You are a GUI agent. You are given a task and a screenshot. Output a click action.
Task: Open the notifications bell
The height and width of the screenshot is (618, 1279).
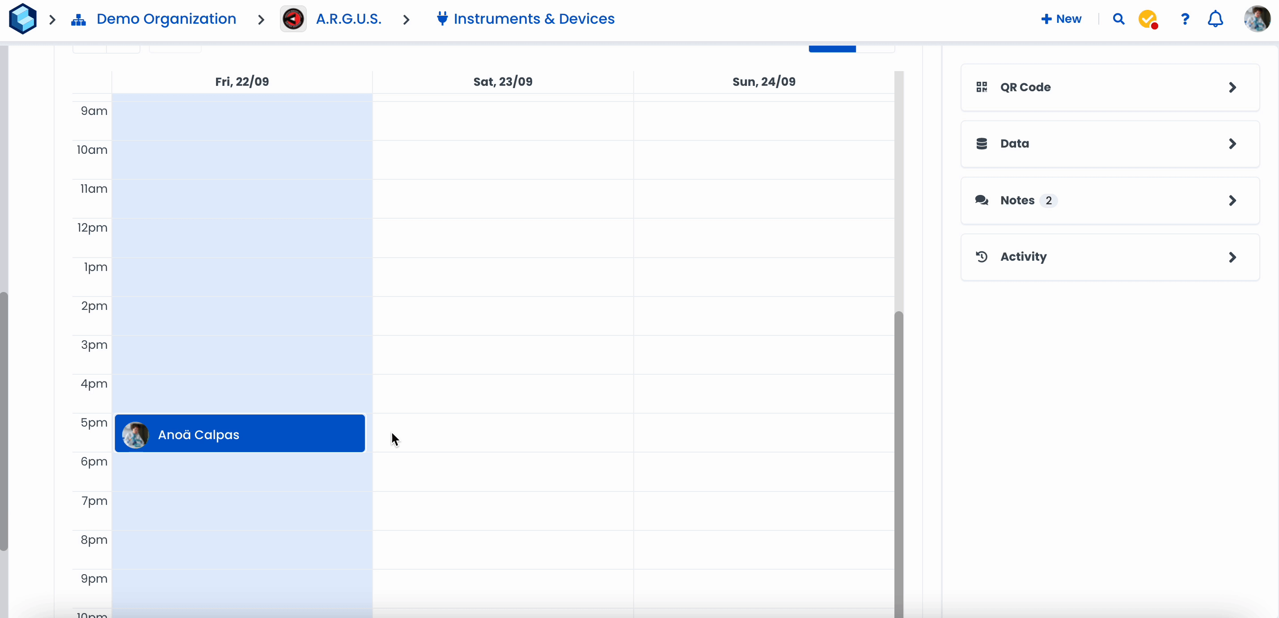click(1215, 19)
